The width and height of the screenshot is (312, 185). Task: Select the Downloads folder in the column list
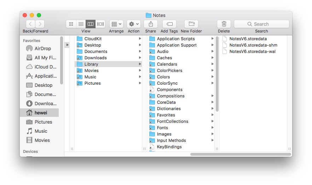pyautogui.click(x=109, y=58)
